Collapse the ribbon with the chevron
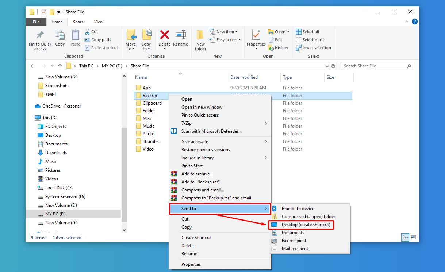 click(x=406, y=22)
